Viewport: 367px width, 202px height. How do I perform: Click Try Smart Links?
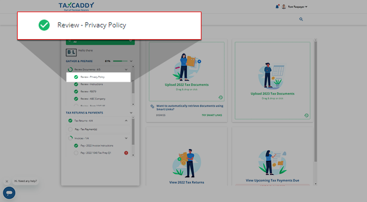[212, 115]
